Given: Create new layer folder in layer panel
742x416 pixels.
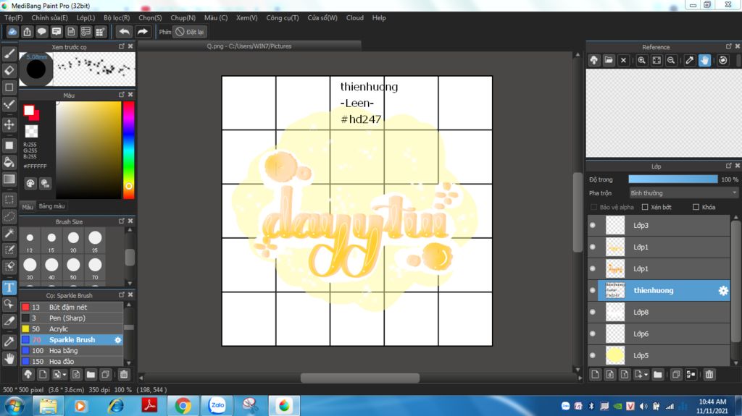Looking at the screenshot, I should tap(658, 375).
